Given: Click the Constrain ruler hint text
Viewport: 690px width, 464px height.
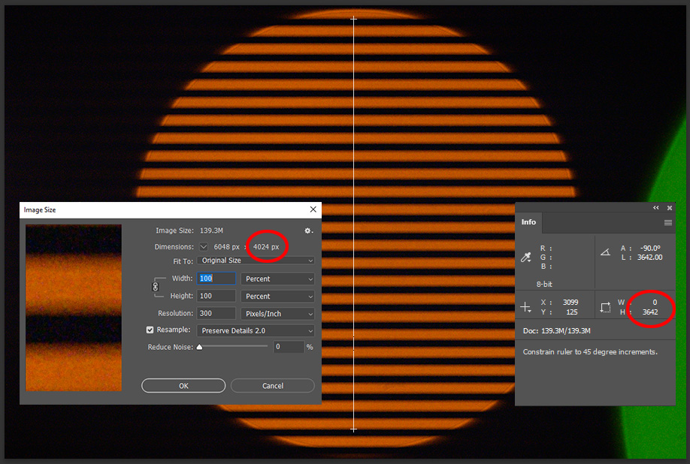Looking at the screenshot, I should 590,352.
